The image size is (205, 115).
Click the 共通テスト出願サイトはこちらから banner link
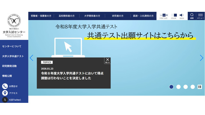140,35
